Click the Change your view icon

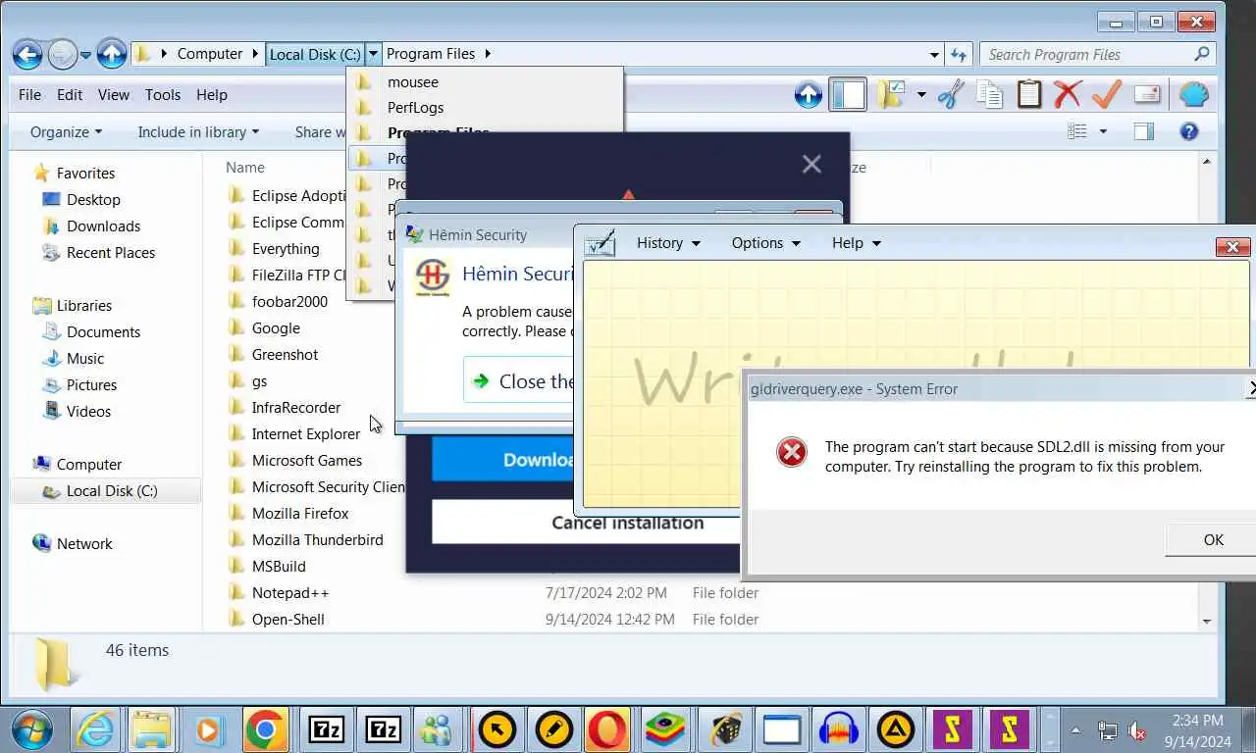(x=1077, y=131)
